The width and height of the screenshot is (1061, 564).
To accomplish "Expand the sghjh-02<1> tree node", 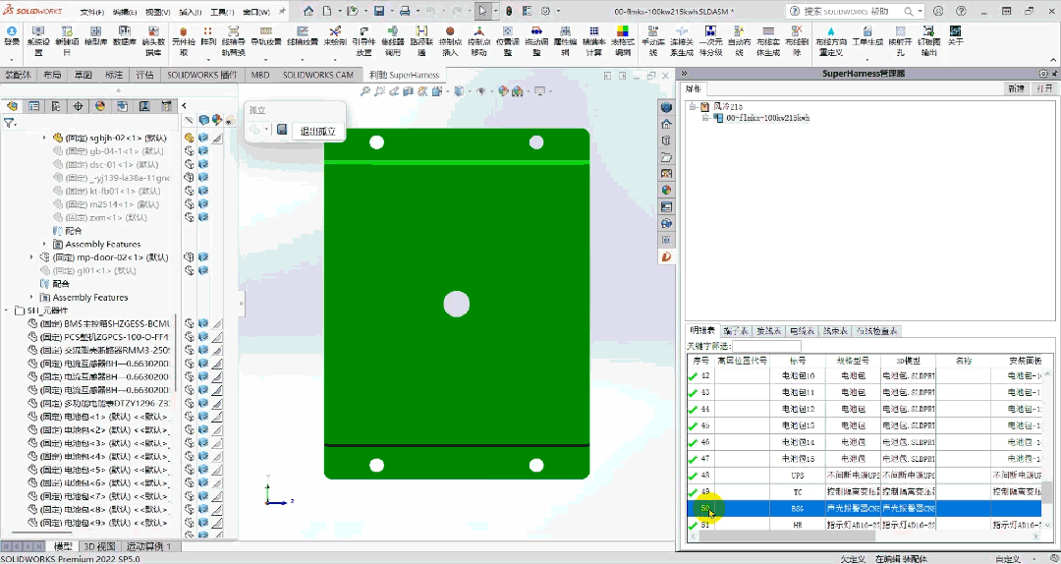I will pyautogui.click(x=44, y=138).
